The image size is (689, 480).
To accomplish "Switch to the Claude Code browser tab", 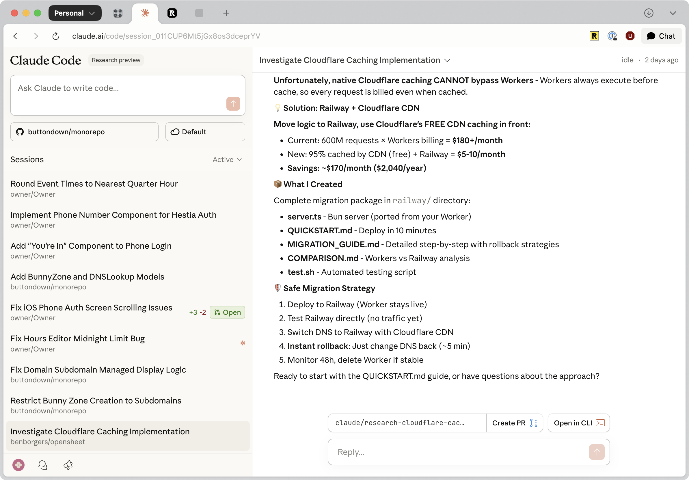I will (145, 13).
